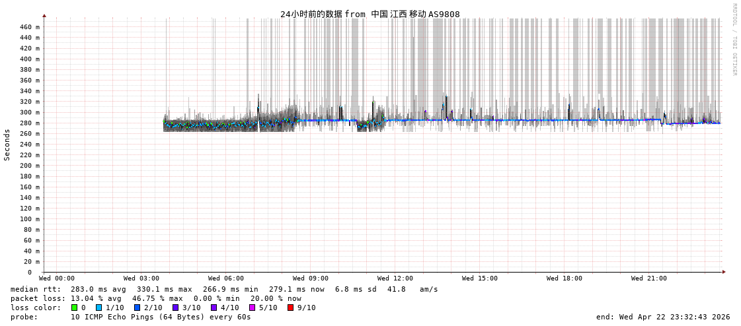The height and width of the screenshot is (326, 741).
Task: Click the packet loss statistics line
Action: (156, 298)
